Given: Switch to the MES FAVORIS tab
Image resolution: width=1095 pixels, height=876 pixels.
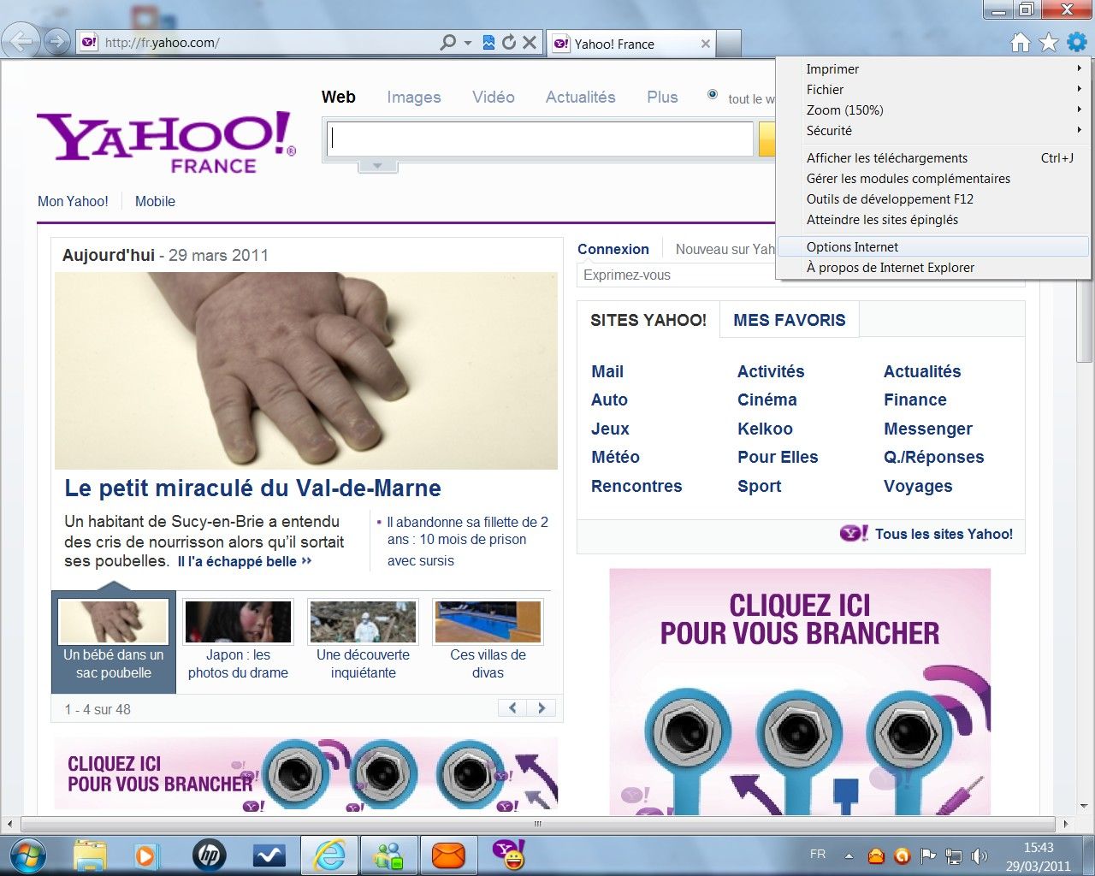Looking at the screenshot, I should click(x=790, y=320).
